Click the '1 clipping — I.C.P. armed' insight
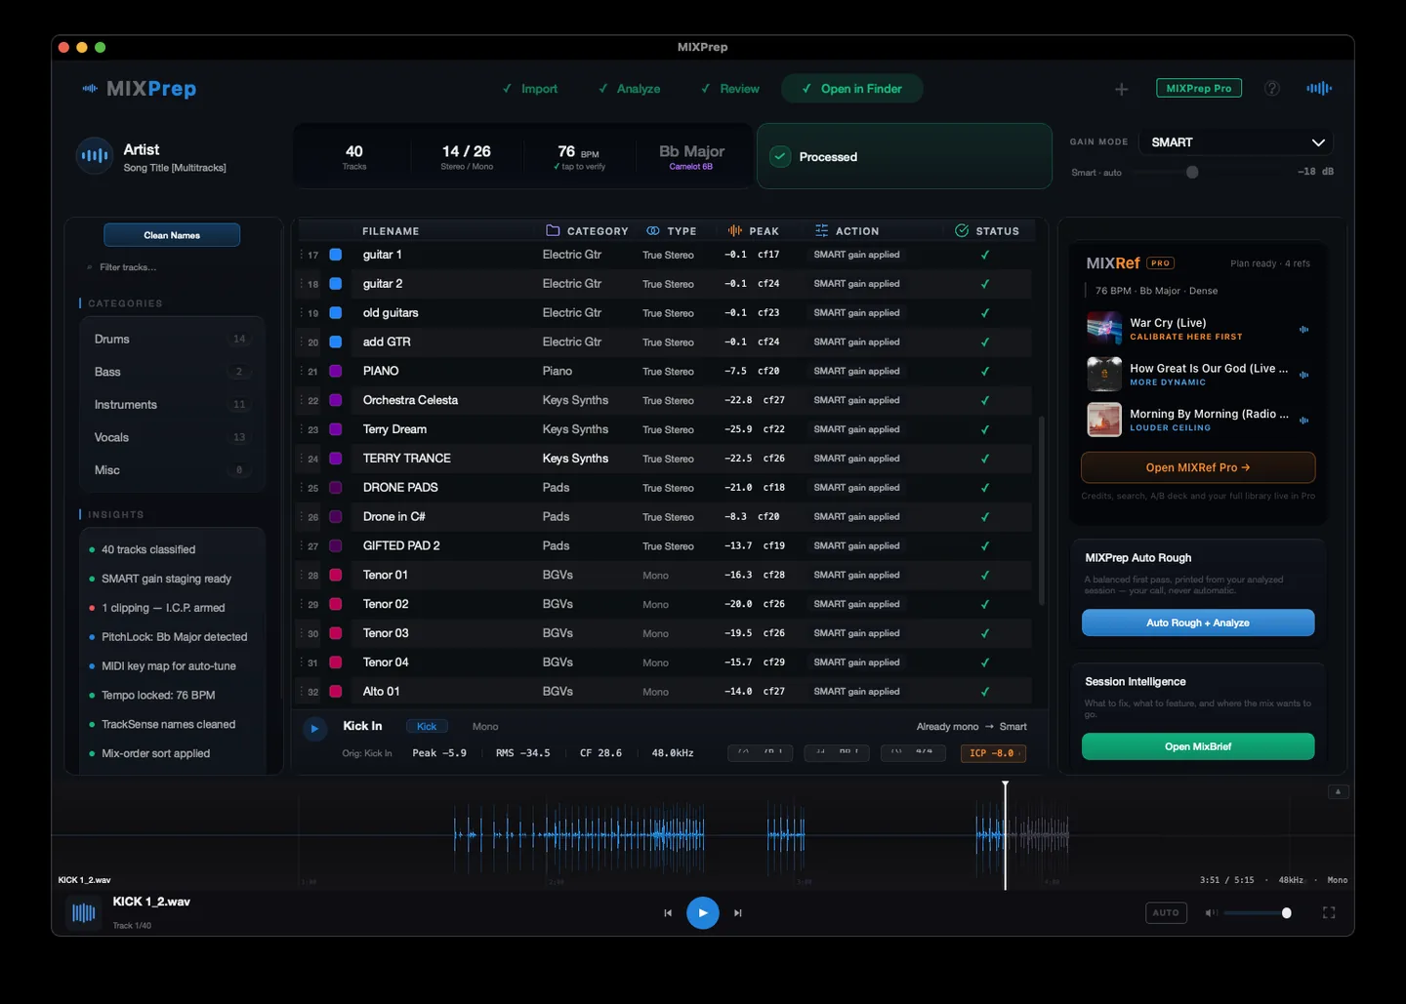Viewport: 1406px width, 1004px height. 163,608
